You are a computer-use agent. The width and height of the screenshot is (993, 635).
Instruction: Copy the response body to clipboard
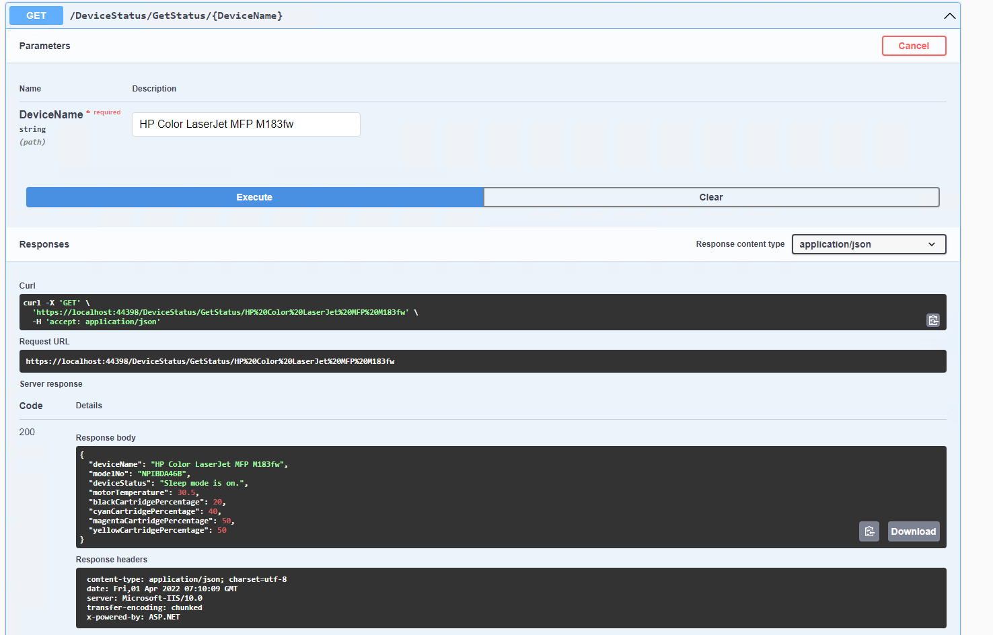coord(869,531)
